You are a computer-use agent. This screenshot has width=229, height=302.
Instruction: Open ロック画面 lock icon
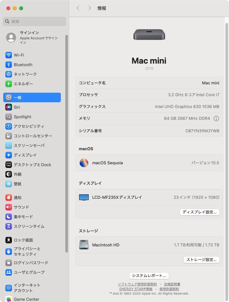coord(9,240)
